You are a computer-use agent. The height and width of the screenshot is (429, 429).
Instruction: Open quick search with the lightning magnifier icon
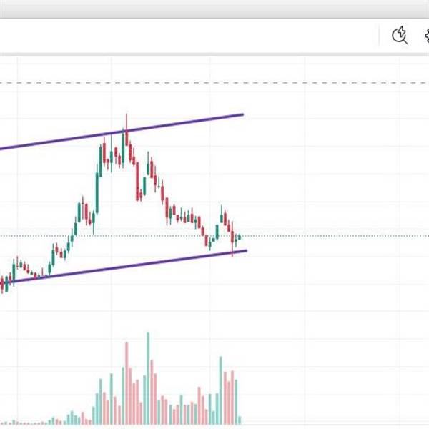[400, 35]
